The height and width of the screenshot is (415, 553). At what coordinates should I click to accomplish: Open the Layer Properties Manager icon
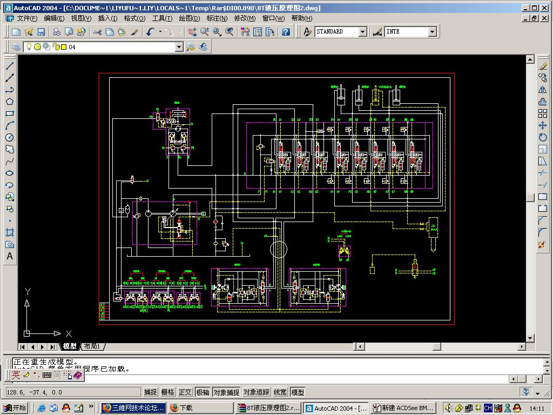pyautogui.click(x=16, y=47)
